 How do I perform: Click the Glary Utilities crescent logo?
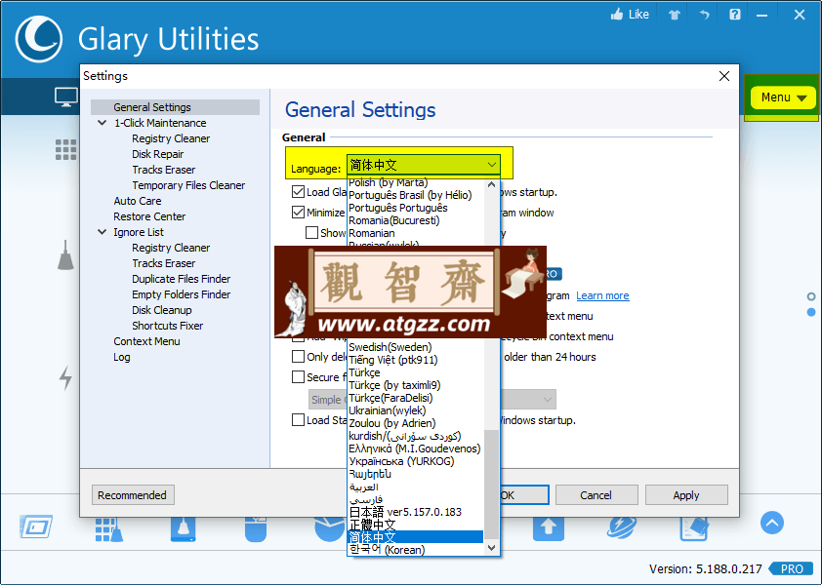coord(38,39)
